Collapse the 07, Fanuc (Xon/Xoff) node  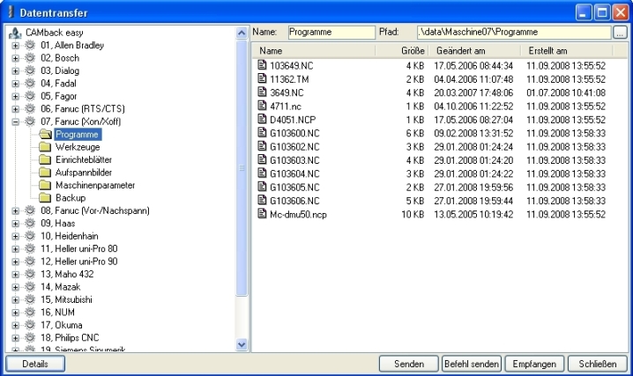pos(15,122)
